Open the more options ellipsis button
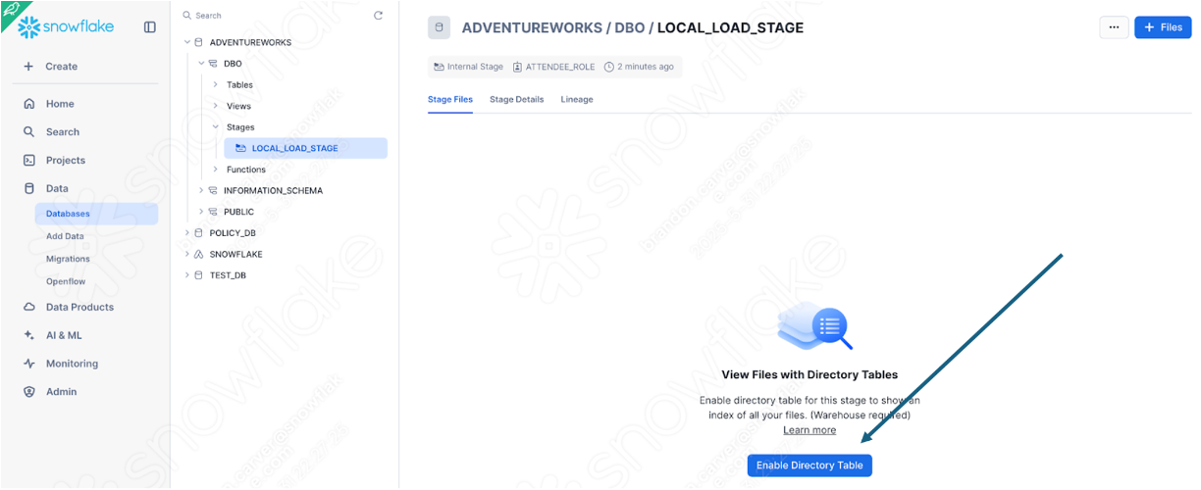The image size is (1201, 490). point(1114,27)
